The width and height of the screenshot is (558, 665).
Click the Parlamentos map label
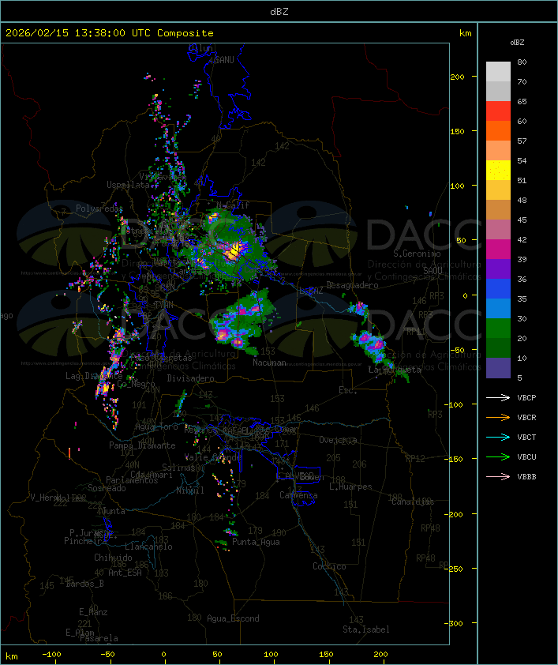coord(132,480)
